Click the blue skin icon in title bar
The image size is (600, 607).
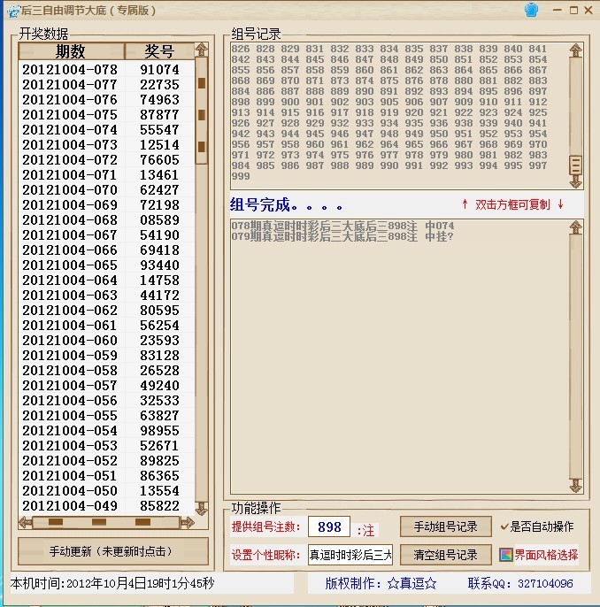531,10
